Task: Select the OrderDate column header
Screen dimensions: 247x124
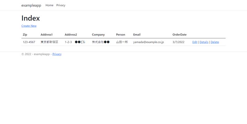Action: pos(179,34)
